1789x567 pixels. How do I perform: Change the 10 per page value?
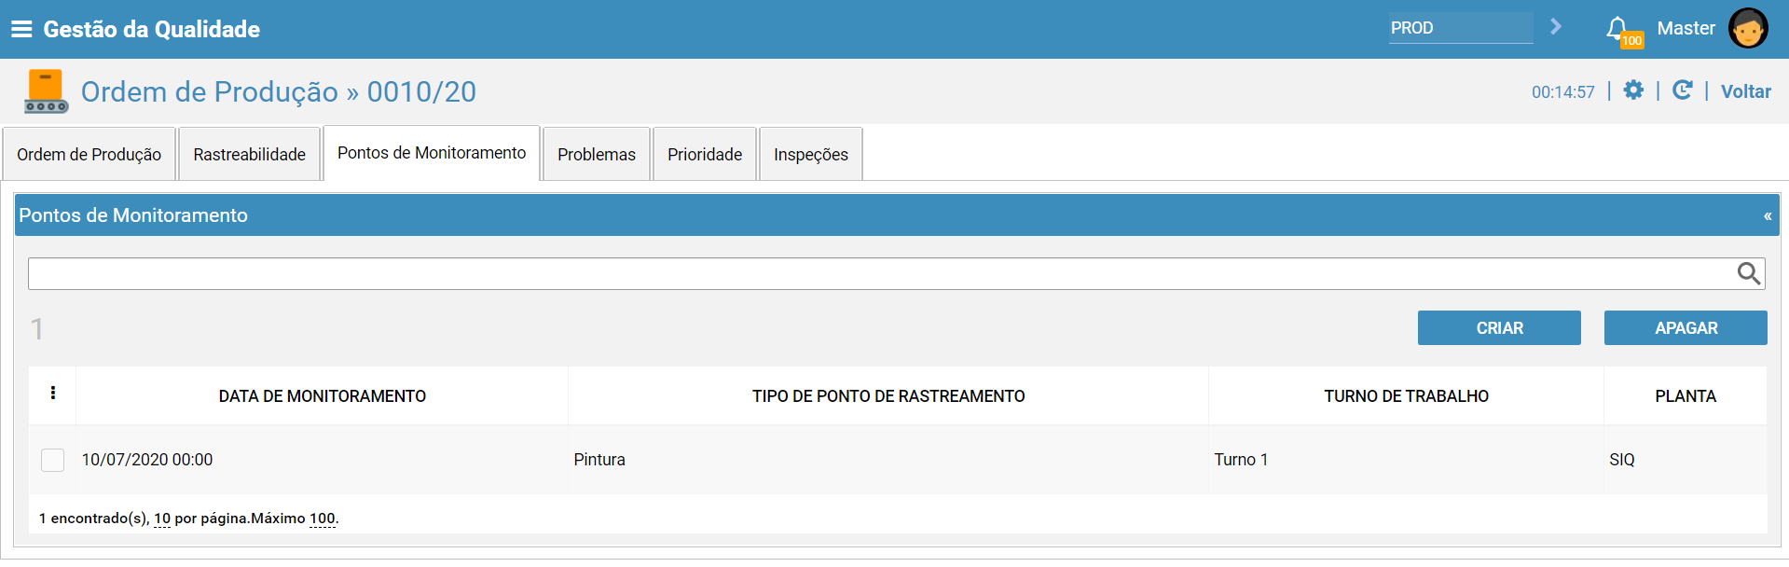162,519
